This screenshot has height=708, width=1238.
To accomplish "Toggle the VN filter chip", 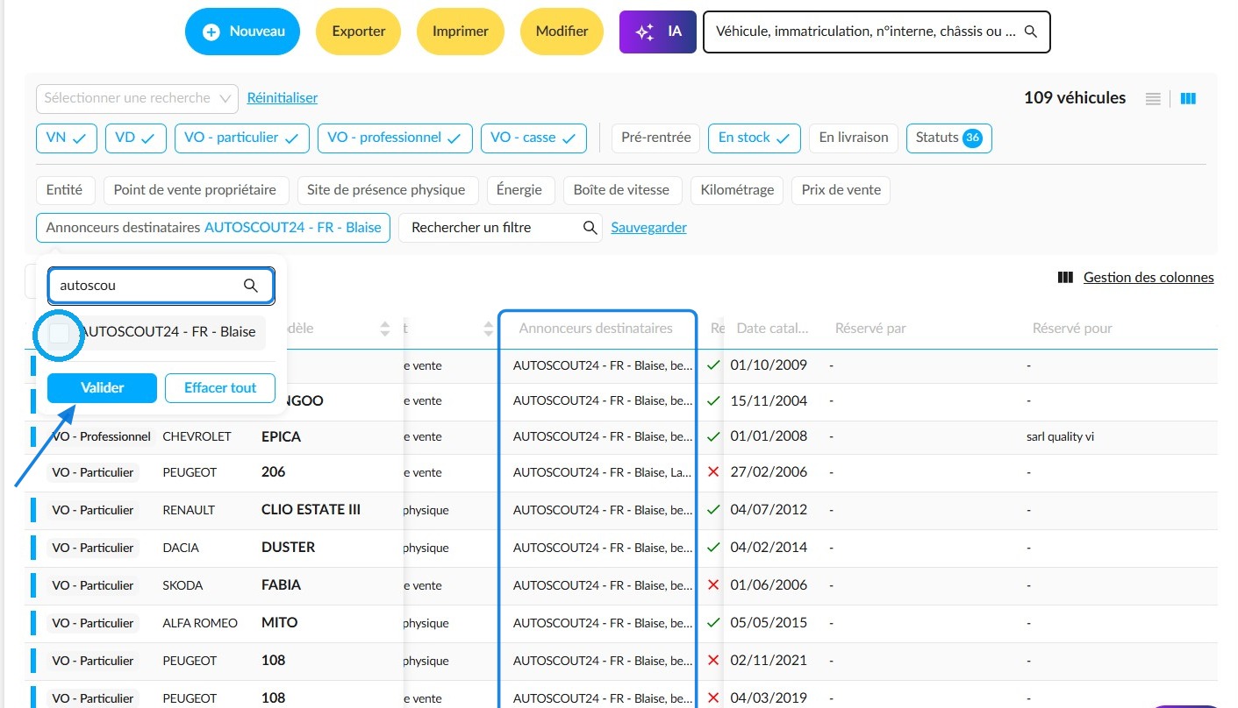I will pyautogui.click(x=67, y=138).
